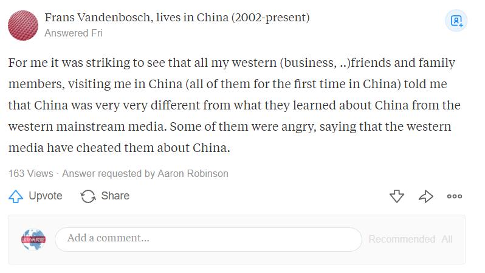
Task: Downvote this answer with the down arrow
Action: [x=396, y=196]
